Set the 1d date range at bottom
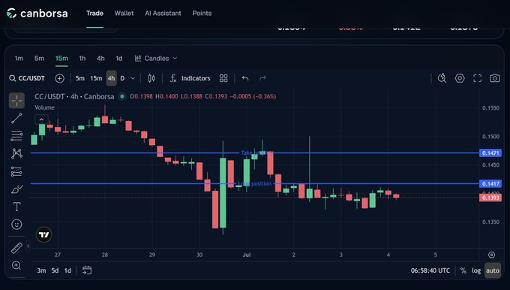510x290 pixels. coord(67,270)
